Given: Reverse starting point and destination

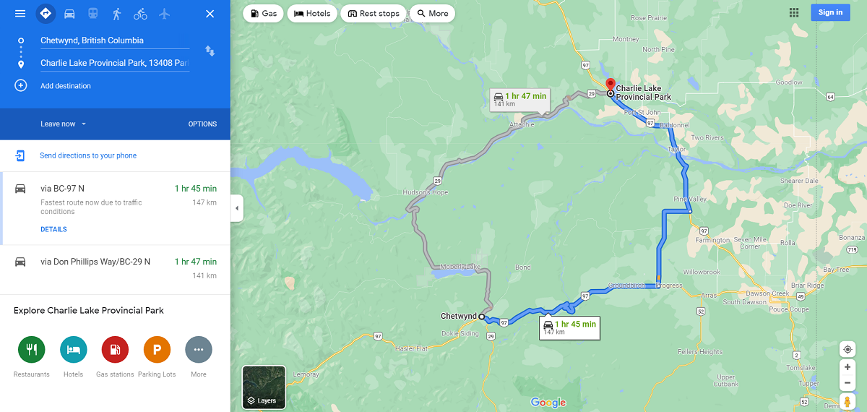Looking at the screenshot, I should tap(210, 51).
